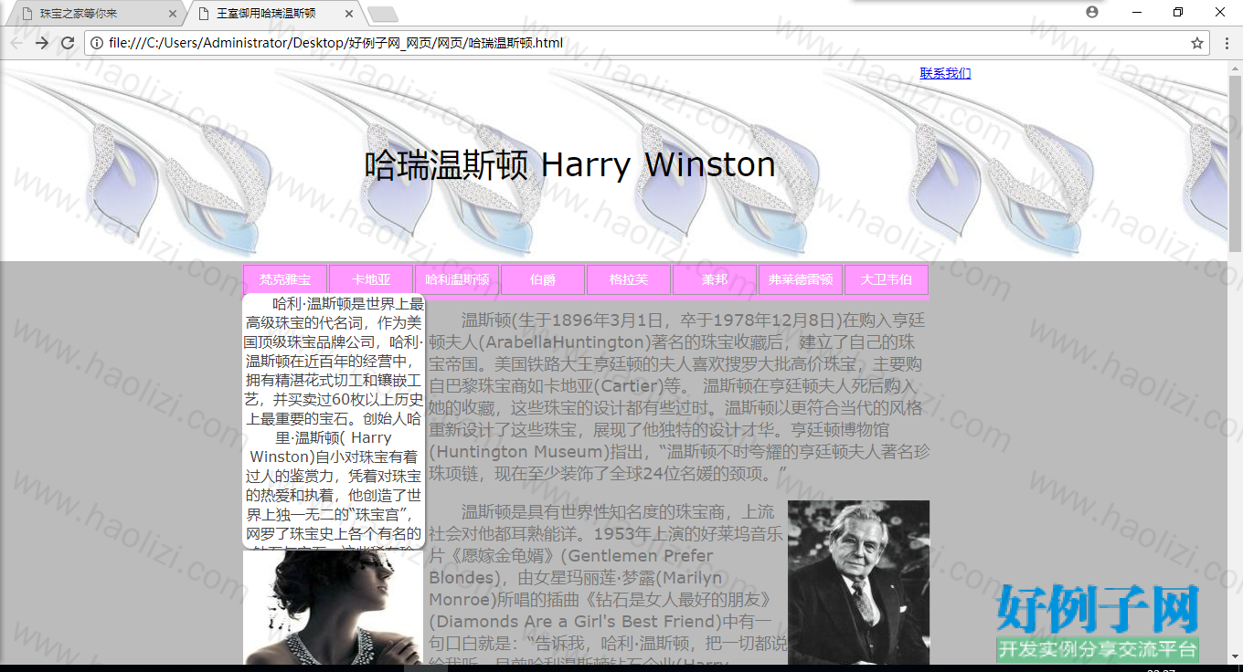
Task: Click the Harry Winston portrait photo
Action: pyautogui.click(x=858, y=583)
